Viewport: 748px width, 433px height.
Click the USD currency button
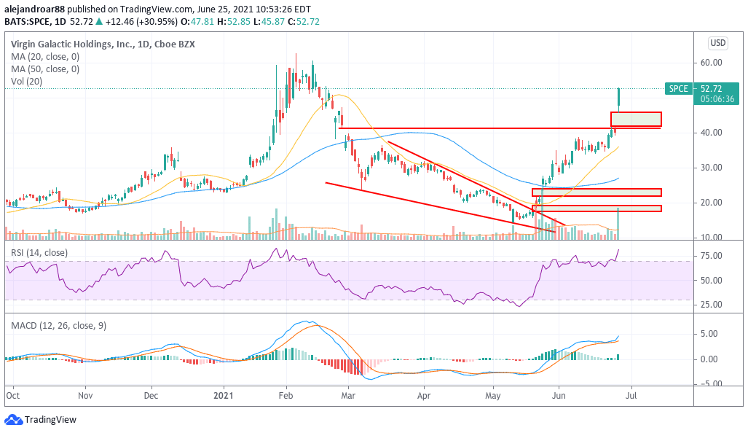(718, 43)
